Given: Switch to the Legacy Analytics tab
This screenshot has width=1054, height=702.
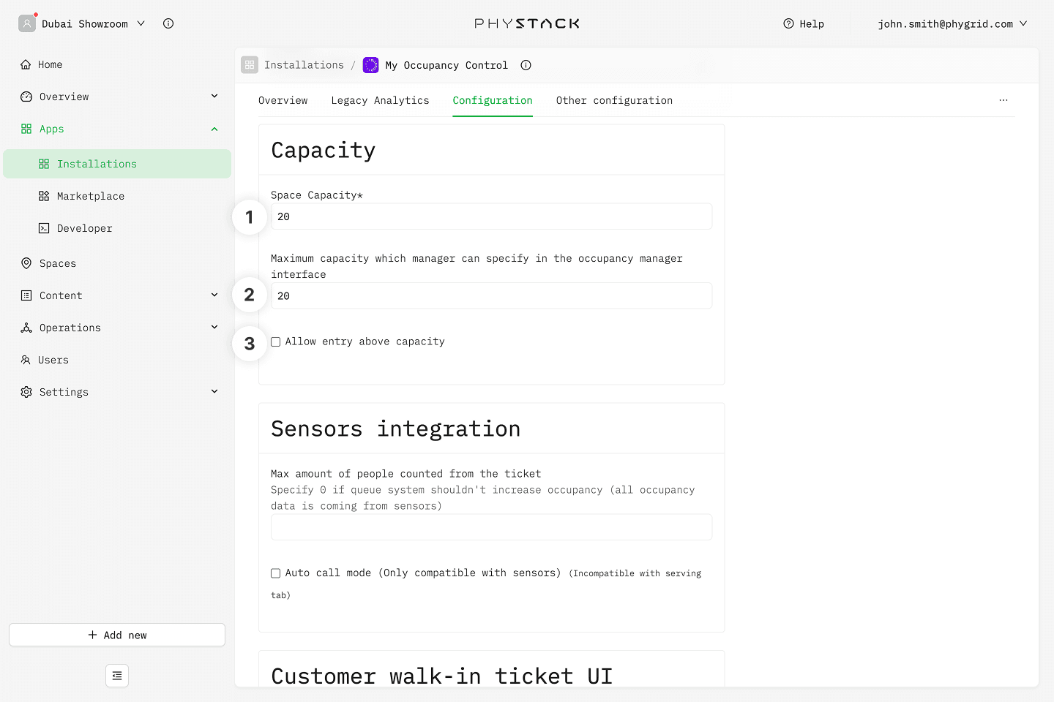Looking at the screenshot, I should point(380,100).
